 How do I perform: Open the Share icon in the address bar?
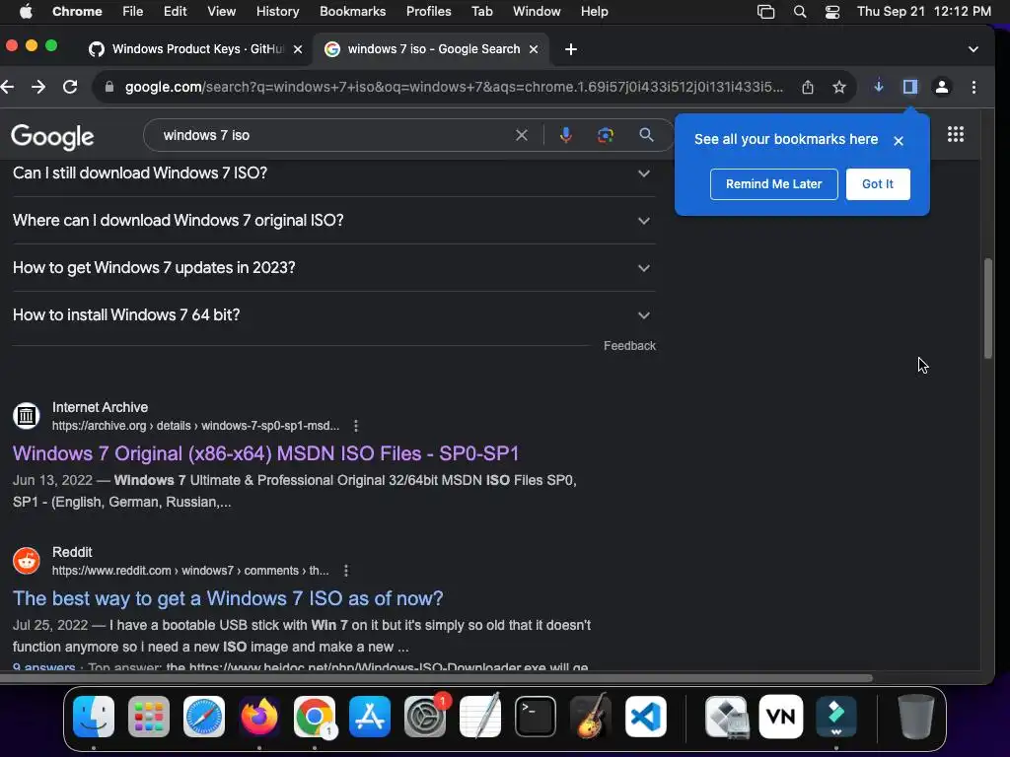pyautogui.click(x=808, y=87)
